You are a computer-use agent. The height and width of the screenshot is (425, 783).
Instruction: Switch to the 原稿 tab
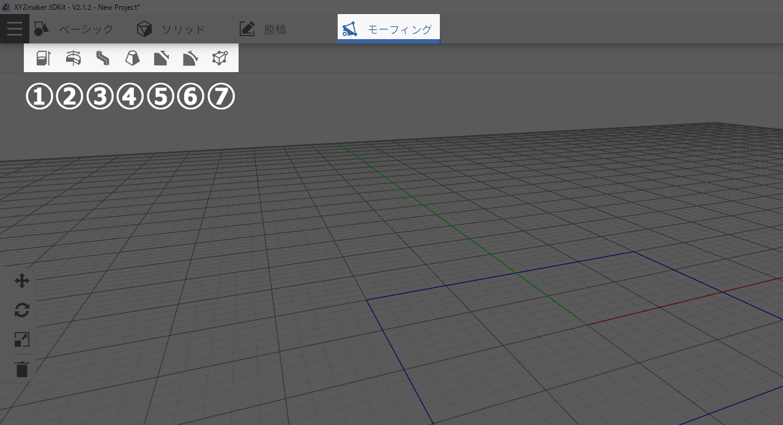[263, 29]
